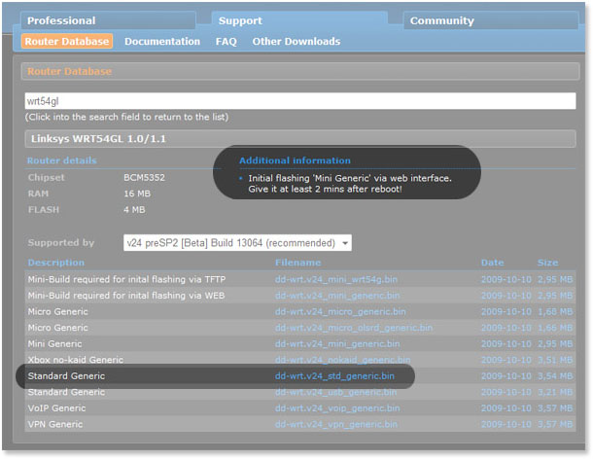Select 'Mini-Build required for inital flashing via TFTP' text
The image size is (593, 459).
[x=126, y=280]
